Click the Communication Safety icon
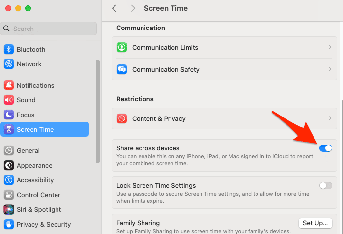 (x=122, y=69)
